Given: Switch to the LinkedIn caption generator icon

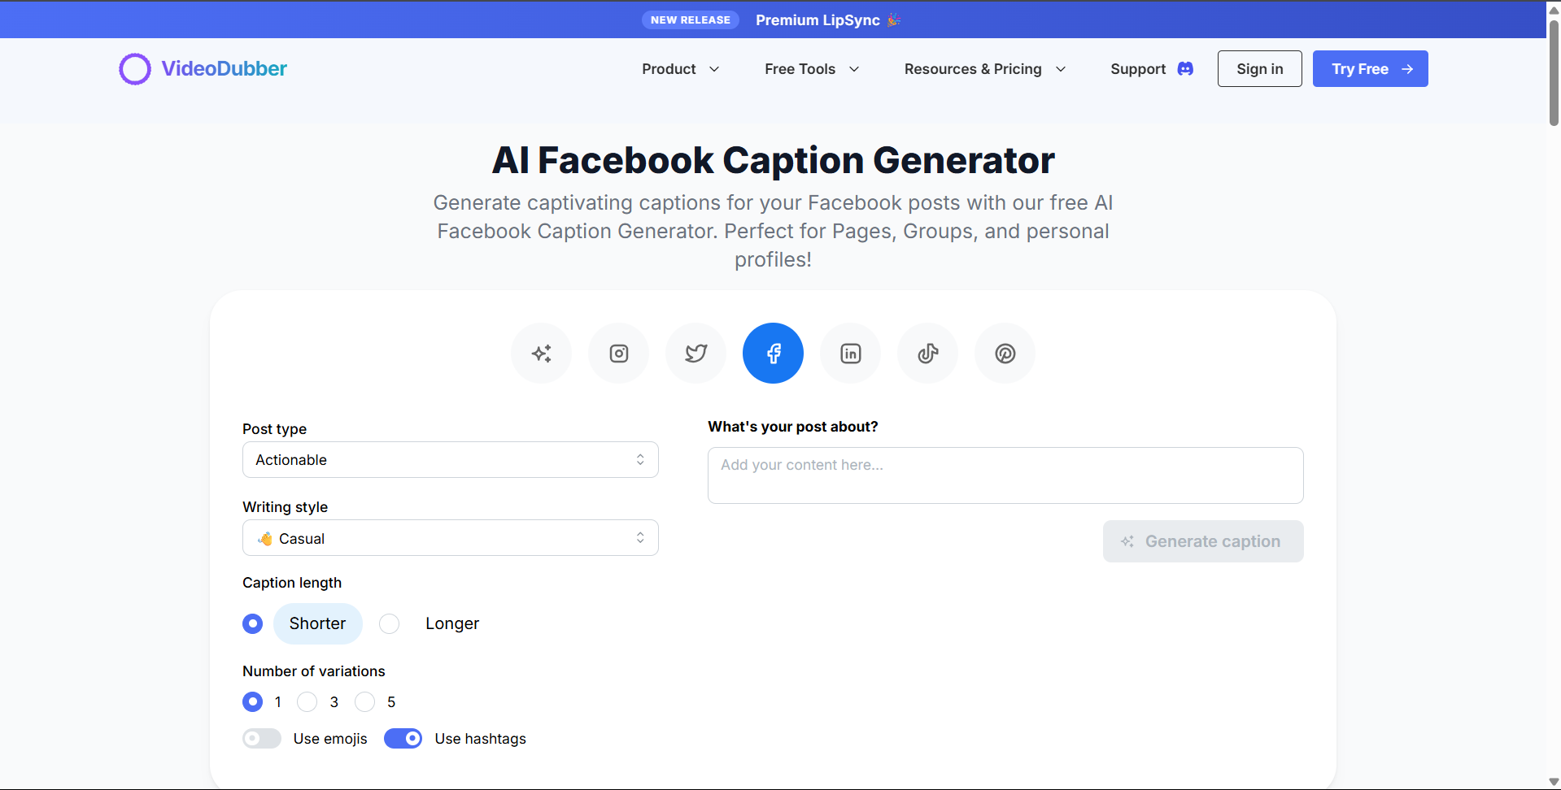Looking at the screenshot, I should [x=851, y=354].
